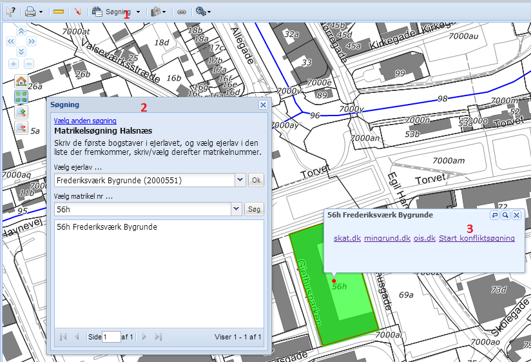Pan the map up with arrow
This screenshot has height=362, width=531.
tap(21, 30)
